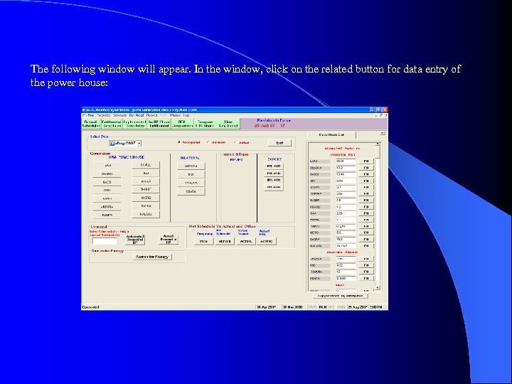The width and height of the screenshot is (512, 384).
Task: Click the RSD bilateral button
Action: 191,174
